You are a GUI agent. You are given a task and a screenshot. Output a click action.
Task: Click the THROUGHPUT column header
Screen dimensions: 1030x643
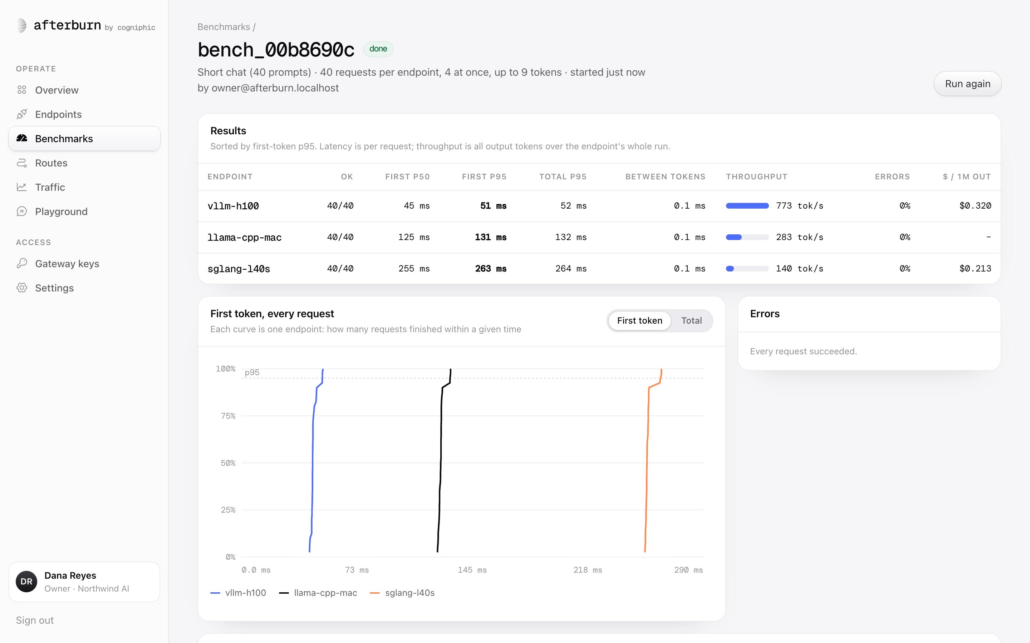756,176
